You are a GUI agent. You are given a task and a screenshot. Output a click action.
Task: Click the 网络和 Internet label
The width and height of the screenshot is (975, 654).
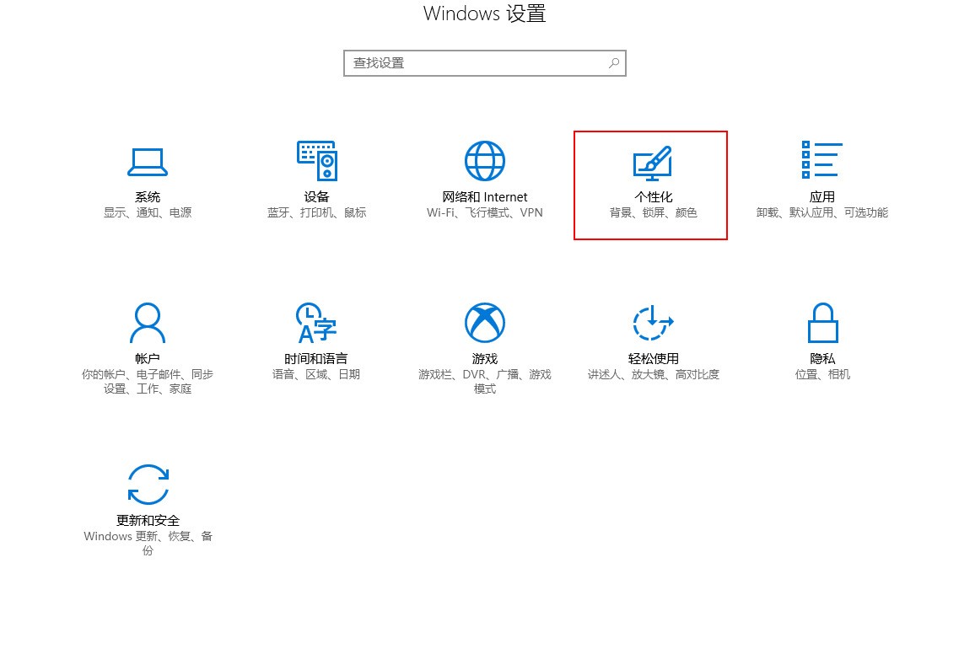tap(485, 197)
